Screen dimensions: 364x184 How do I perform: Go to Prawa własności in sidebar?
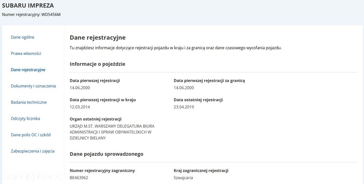pos(26,53)
